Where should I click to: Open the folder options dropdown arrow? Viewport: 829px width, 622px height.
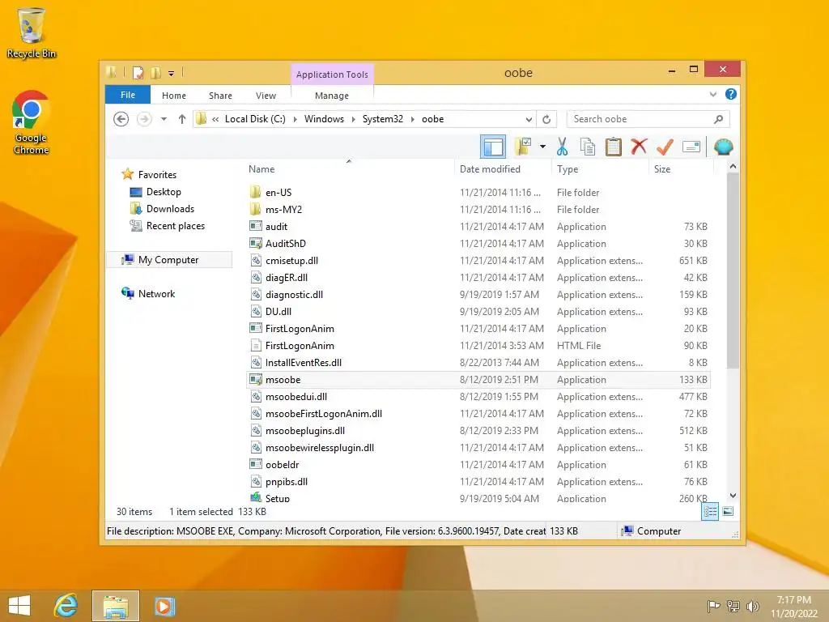542,147
